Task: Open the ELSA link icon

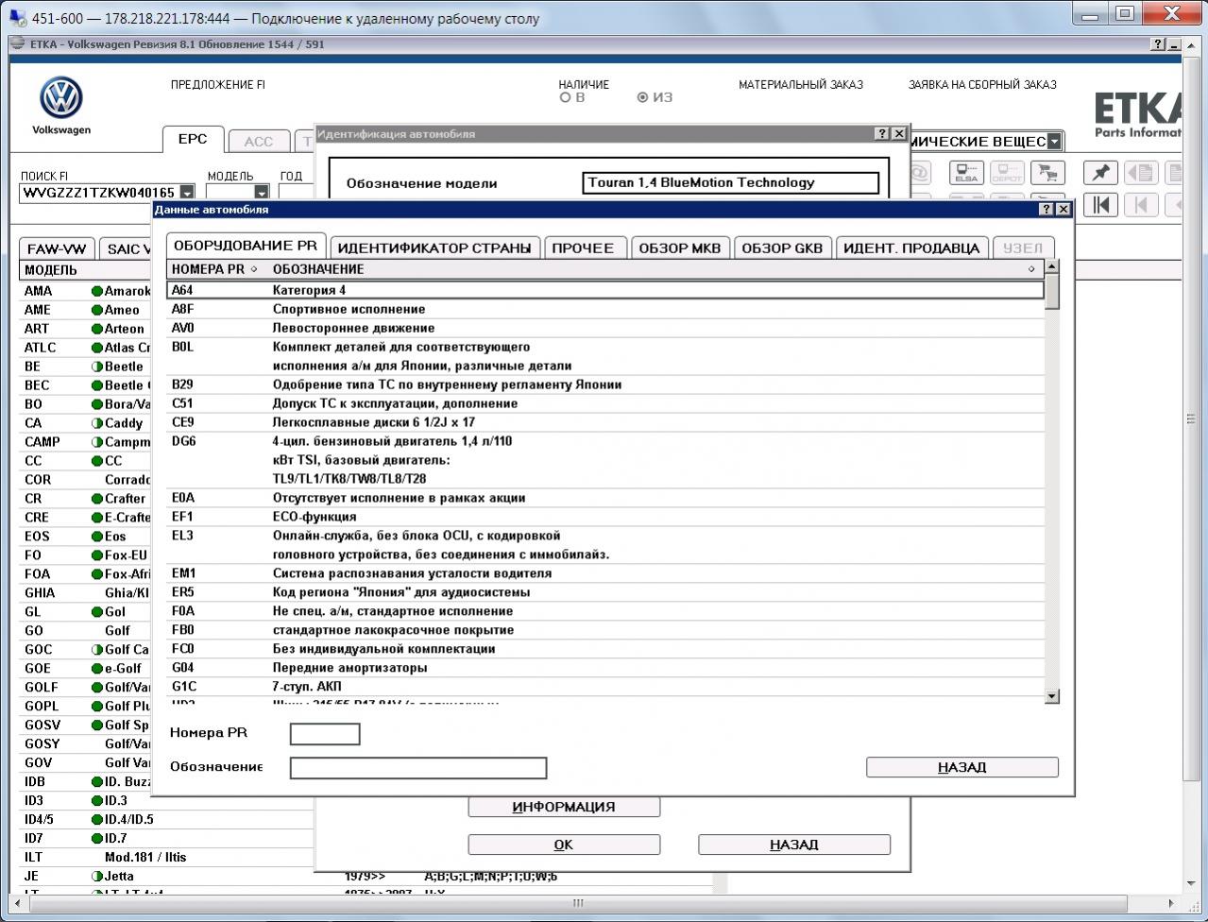Action: point(966,173)
